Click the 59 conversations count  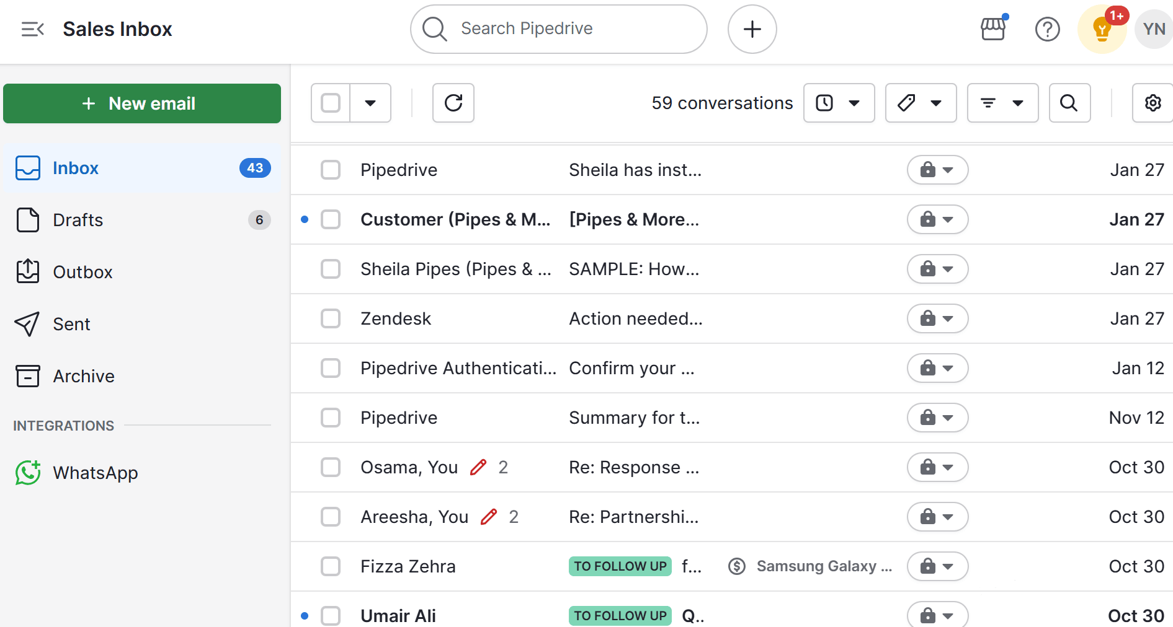point(722,103)
